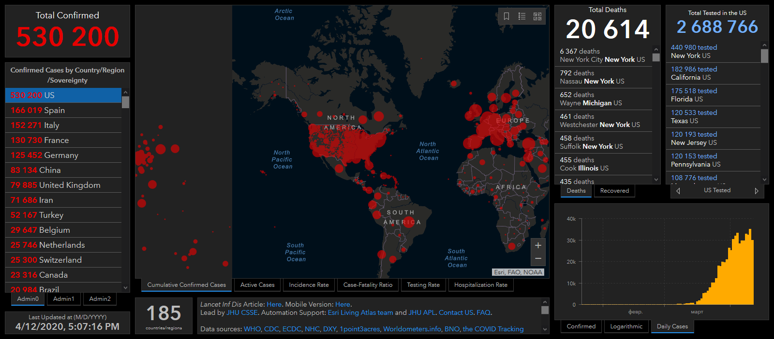Switch to the Deaths tab
The height and width of the screenshot is (339, 774).
[576, 191]
